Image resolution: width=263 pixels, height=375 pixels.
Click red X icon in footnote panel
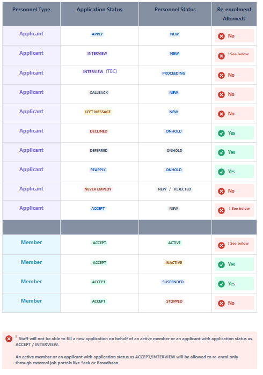(9, 339)
